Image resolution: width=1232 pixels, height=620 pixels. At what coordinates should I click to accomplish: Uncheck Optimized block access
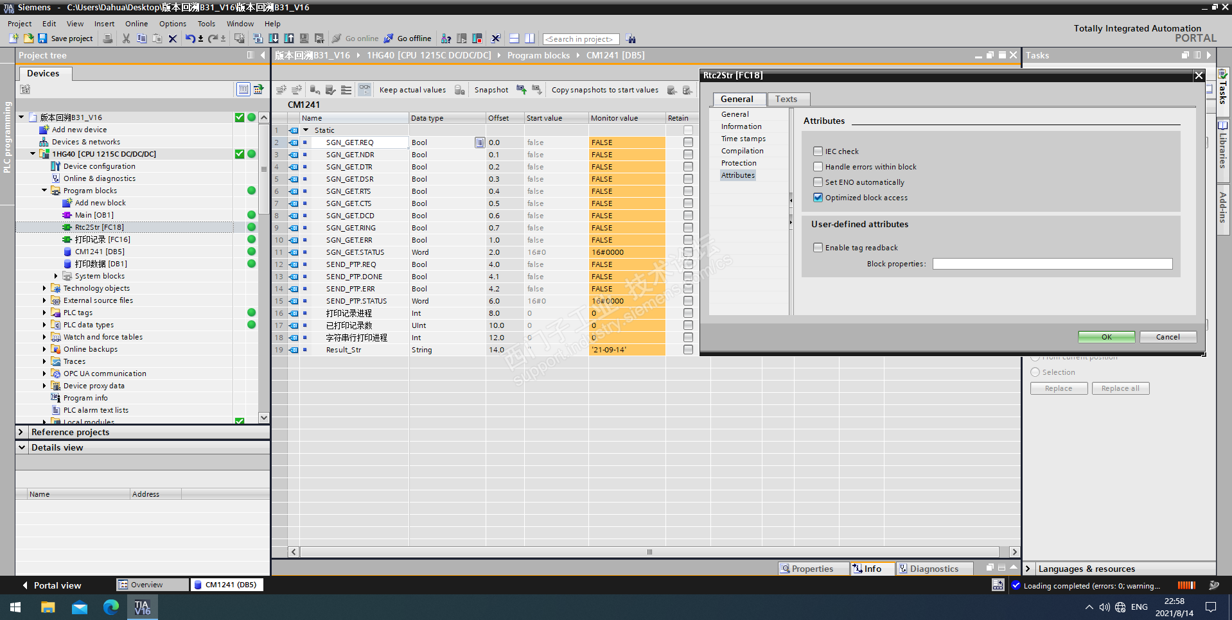coord(818,198)
